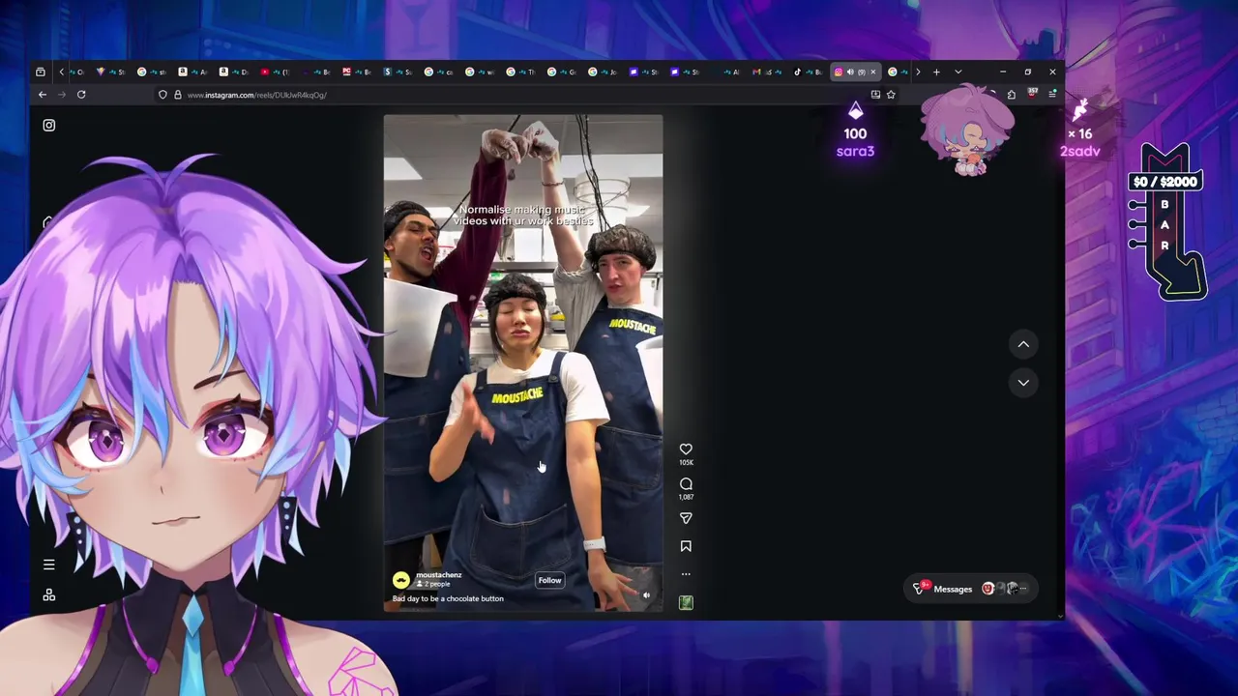Open the picture-in-picture icon in address bar
The height and width of the screenshot is (696, 1238).
(875, 95)
